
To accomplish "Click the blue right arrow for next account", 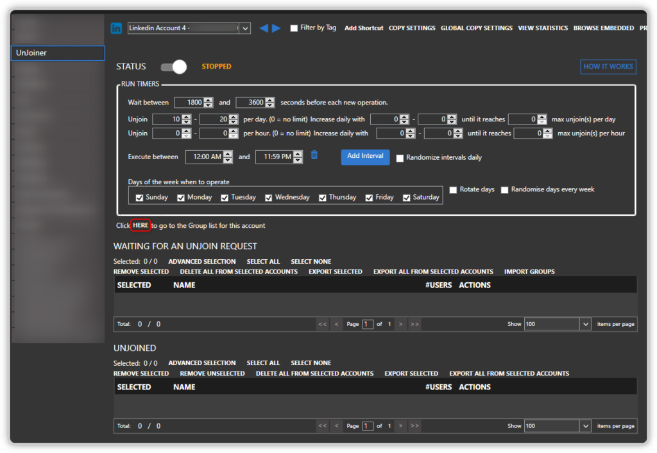I will click(x=276, y=28).
